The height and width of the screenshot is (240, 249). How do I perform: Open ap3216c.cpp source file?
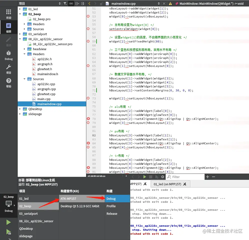(x=46, y=84)
